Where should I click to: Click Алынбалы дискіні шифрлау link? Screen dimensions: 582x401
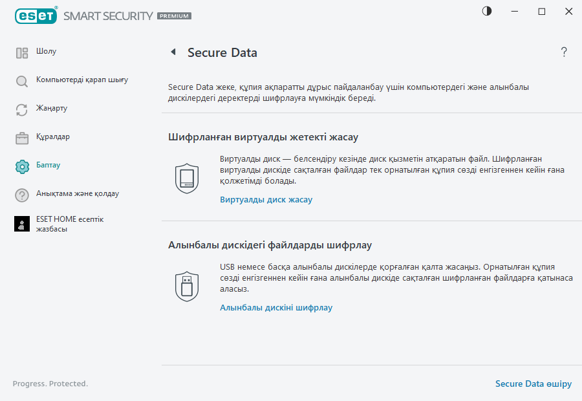tap(277, 307)
